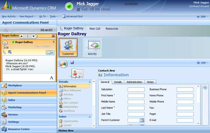Open the Workplace navigation section

tap(29, 85)
